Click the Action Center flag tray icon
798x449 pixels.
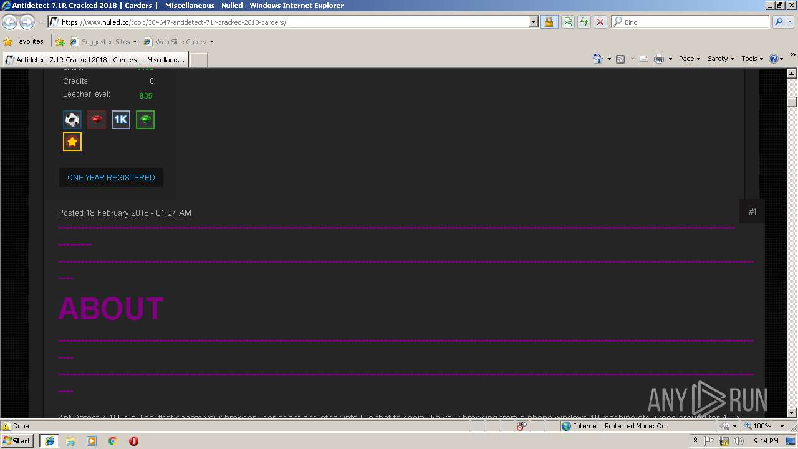coord(709,440)
